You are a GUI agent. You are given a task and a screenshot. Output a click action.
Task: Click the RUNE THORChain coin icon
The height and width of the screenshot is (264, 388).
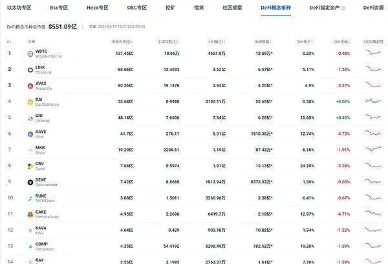(30, 198)
